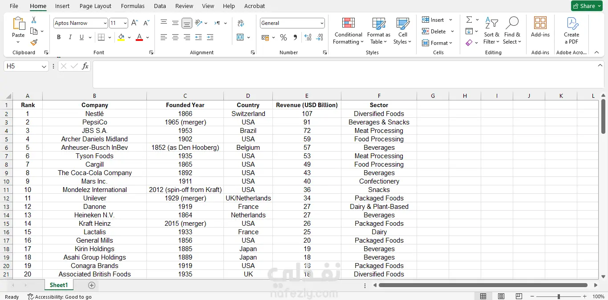The width and height of the screenshot is (608, 300).
Task: Decrease font size with smaller A
Action: point(147,23)
